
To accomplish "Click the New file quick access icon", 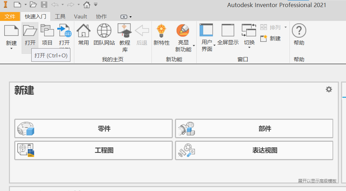I will tap(17, 4).
